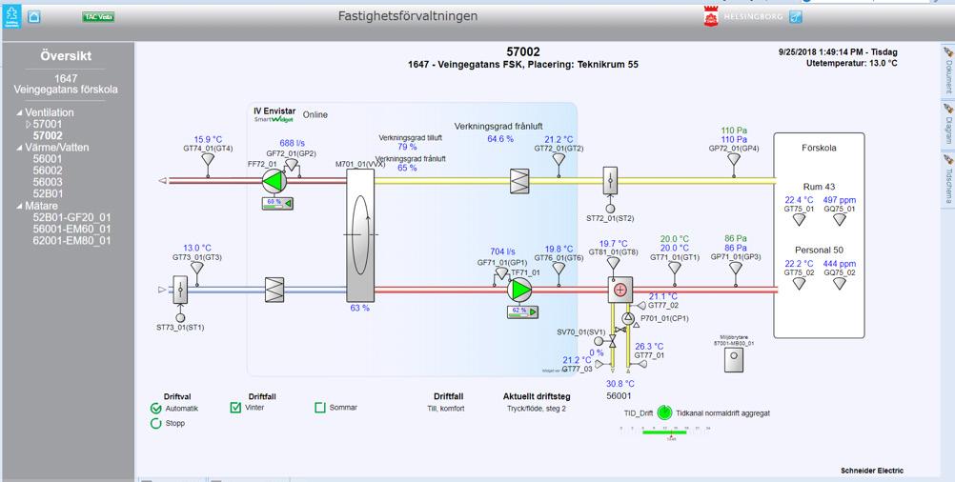This screenshot has width=955, height=482.
Task: Click the supply fan 62 % speed bar
Action: (x=522, y=312)
